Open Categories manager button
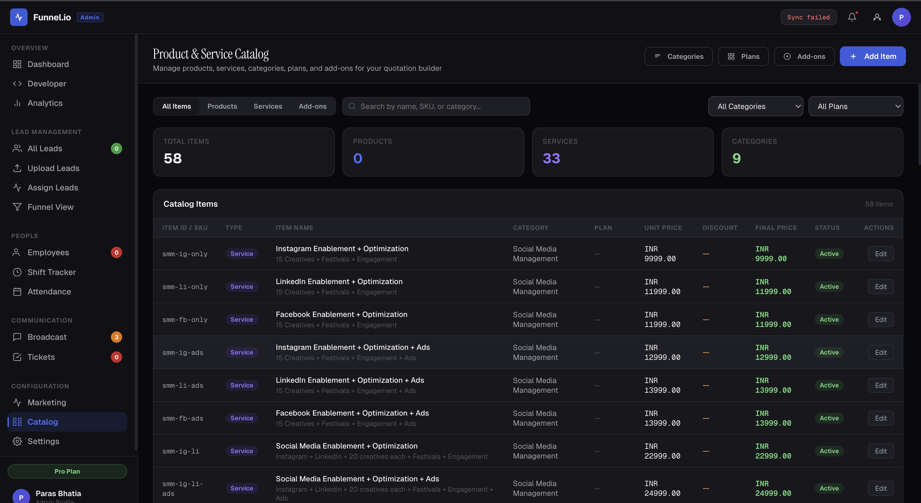 [678, 56]
